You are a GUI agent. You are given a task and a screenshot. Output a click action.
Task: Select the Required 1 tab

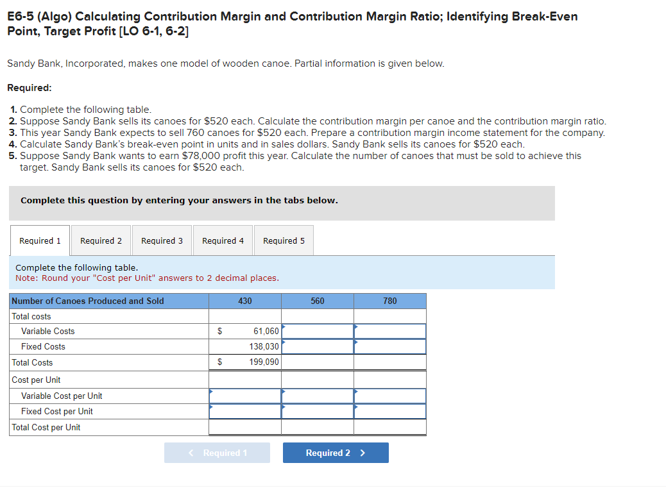(x=39, y=240)
